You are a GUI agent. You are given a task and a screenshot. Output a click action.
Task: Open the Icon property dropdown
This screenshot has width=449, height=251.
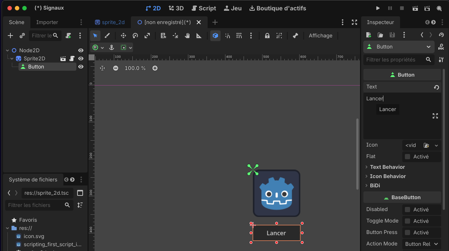point(436,145)
